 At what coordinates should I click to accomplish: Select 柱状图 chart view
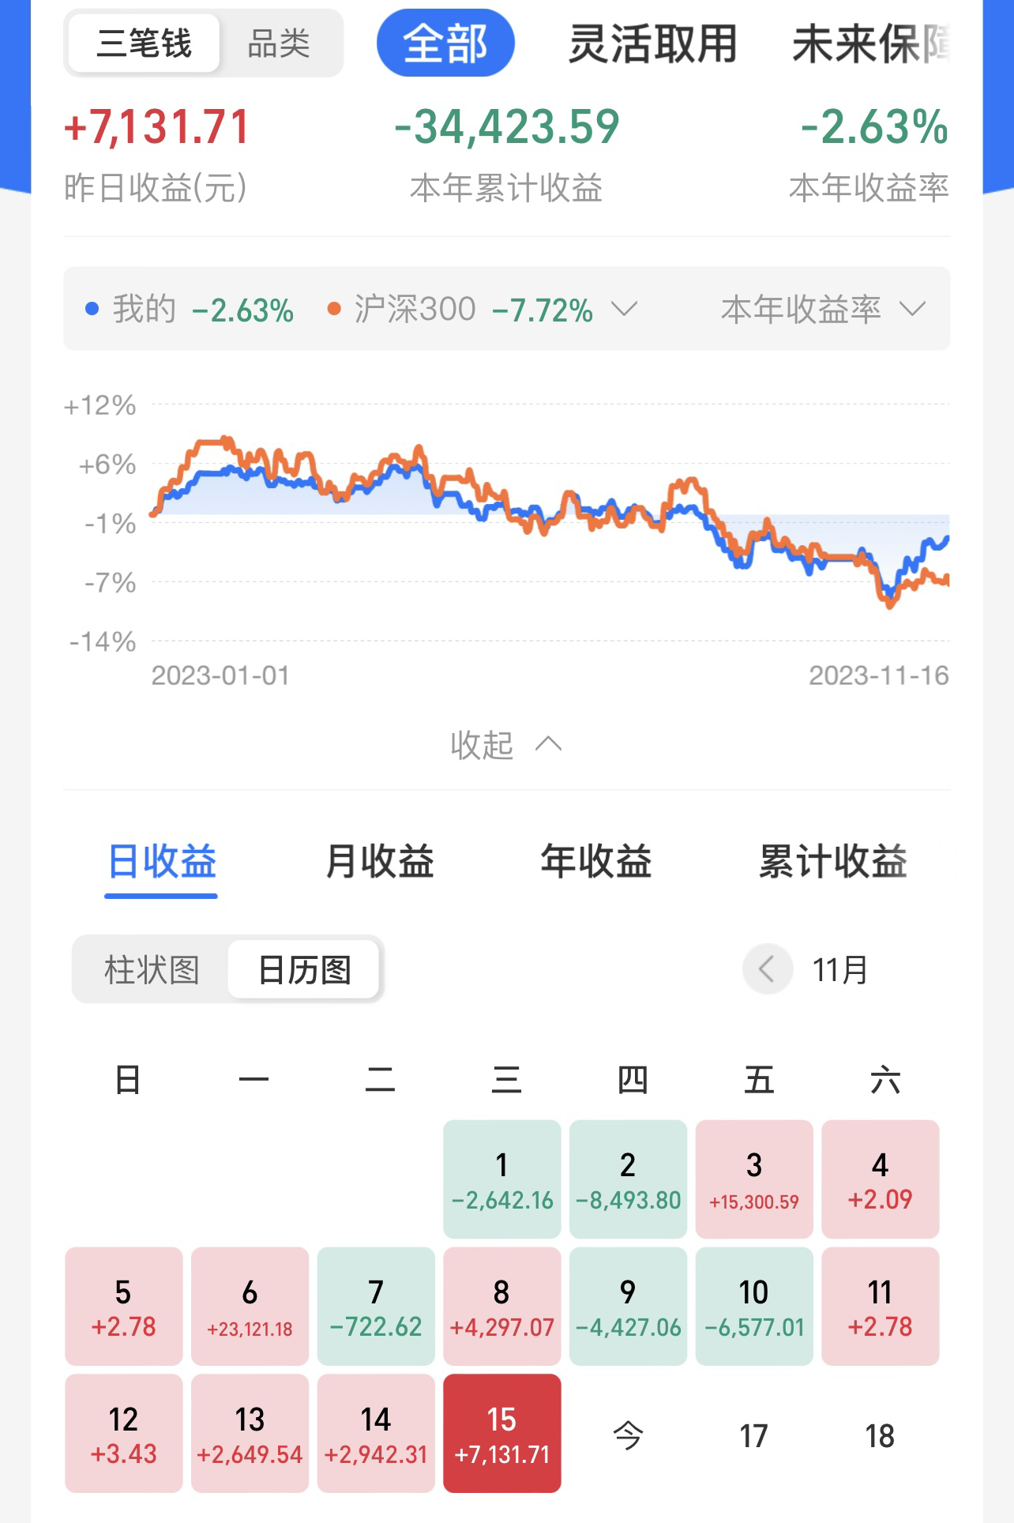click(x=152, y=969)
